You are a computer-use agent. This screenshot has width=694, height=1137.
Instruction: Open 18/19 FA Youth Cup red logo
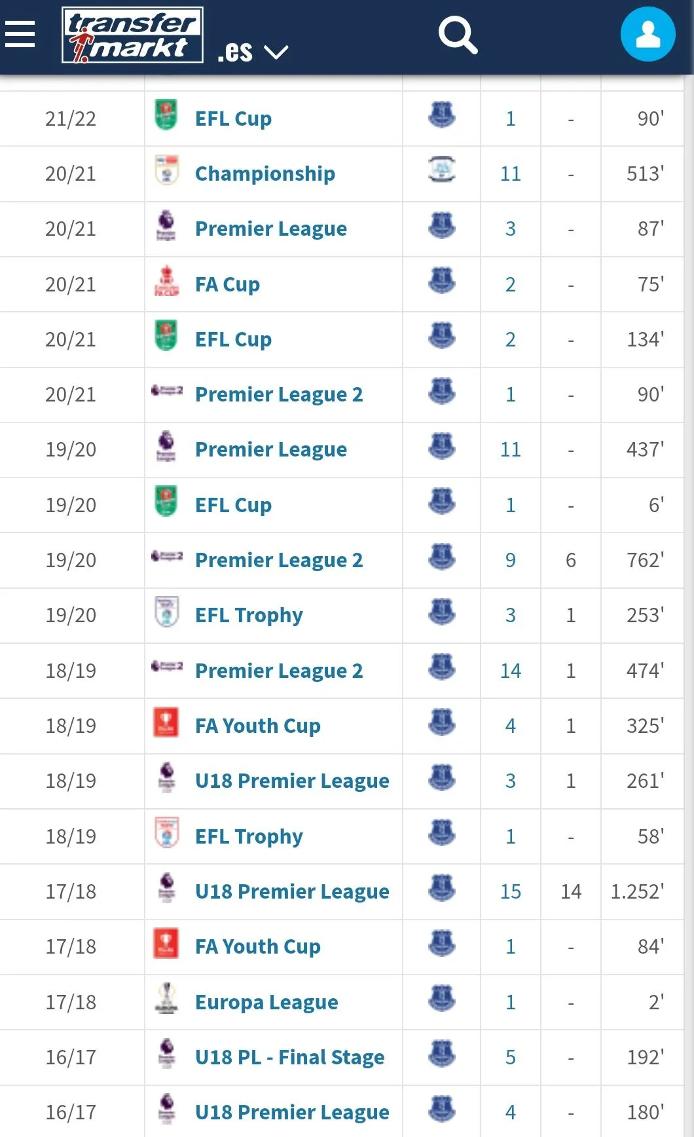166,722
